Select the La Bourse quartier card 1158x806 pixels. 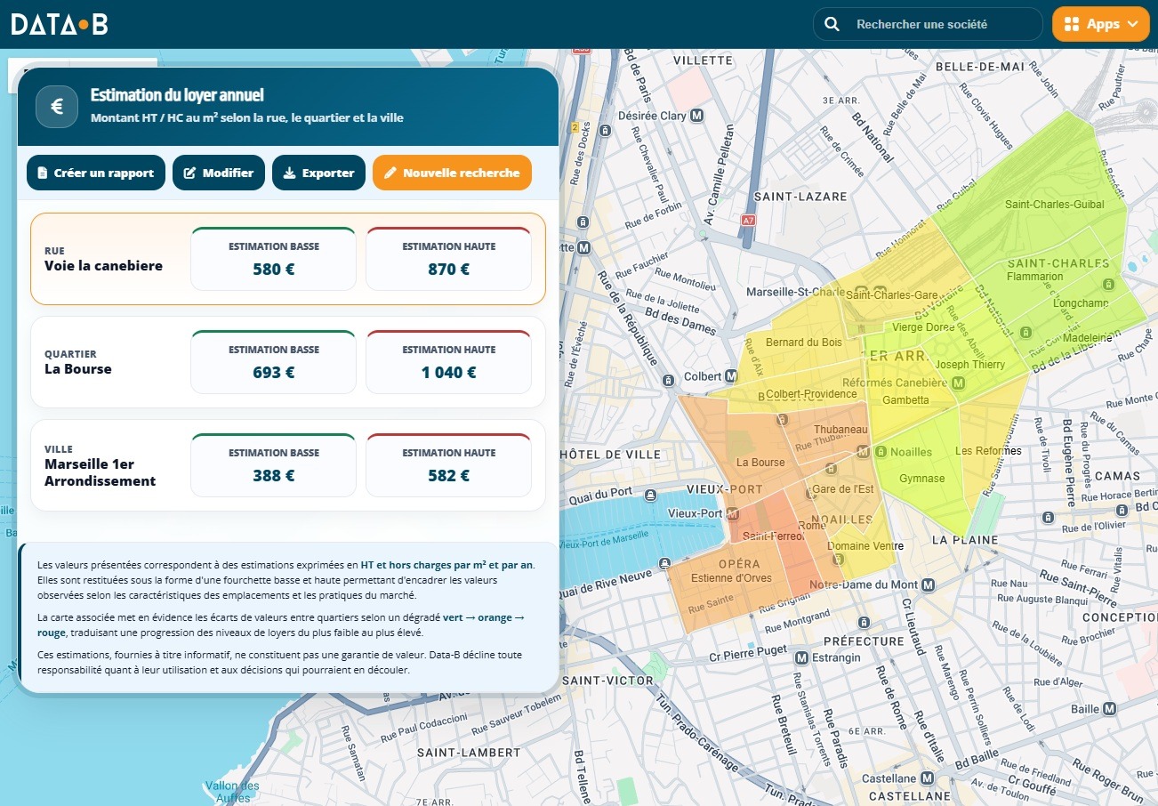pyautogui.click(x=288, y=362)
